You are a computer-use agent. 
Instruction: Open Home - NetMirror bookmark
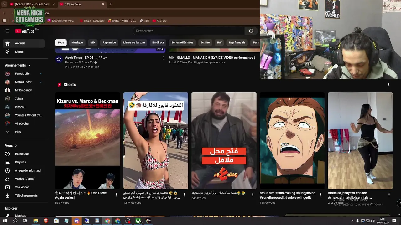(92, 21)
